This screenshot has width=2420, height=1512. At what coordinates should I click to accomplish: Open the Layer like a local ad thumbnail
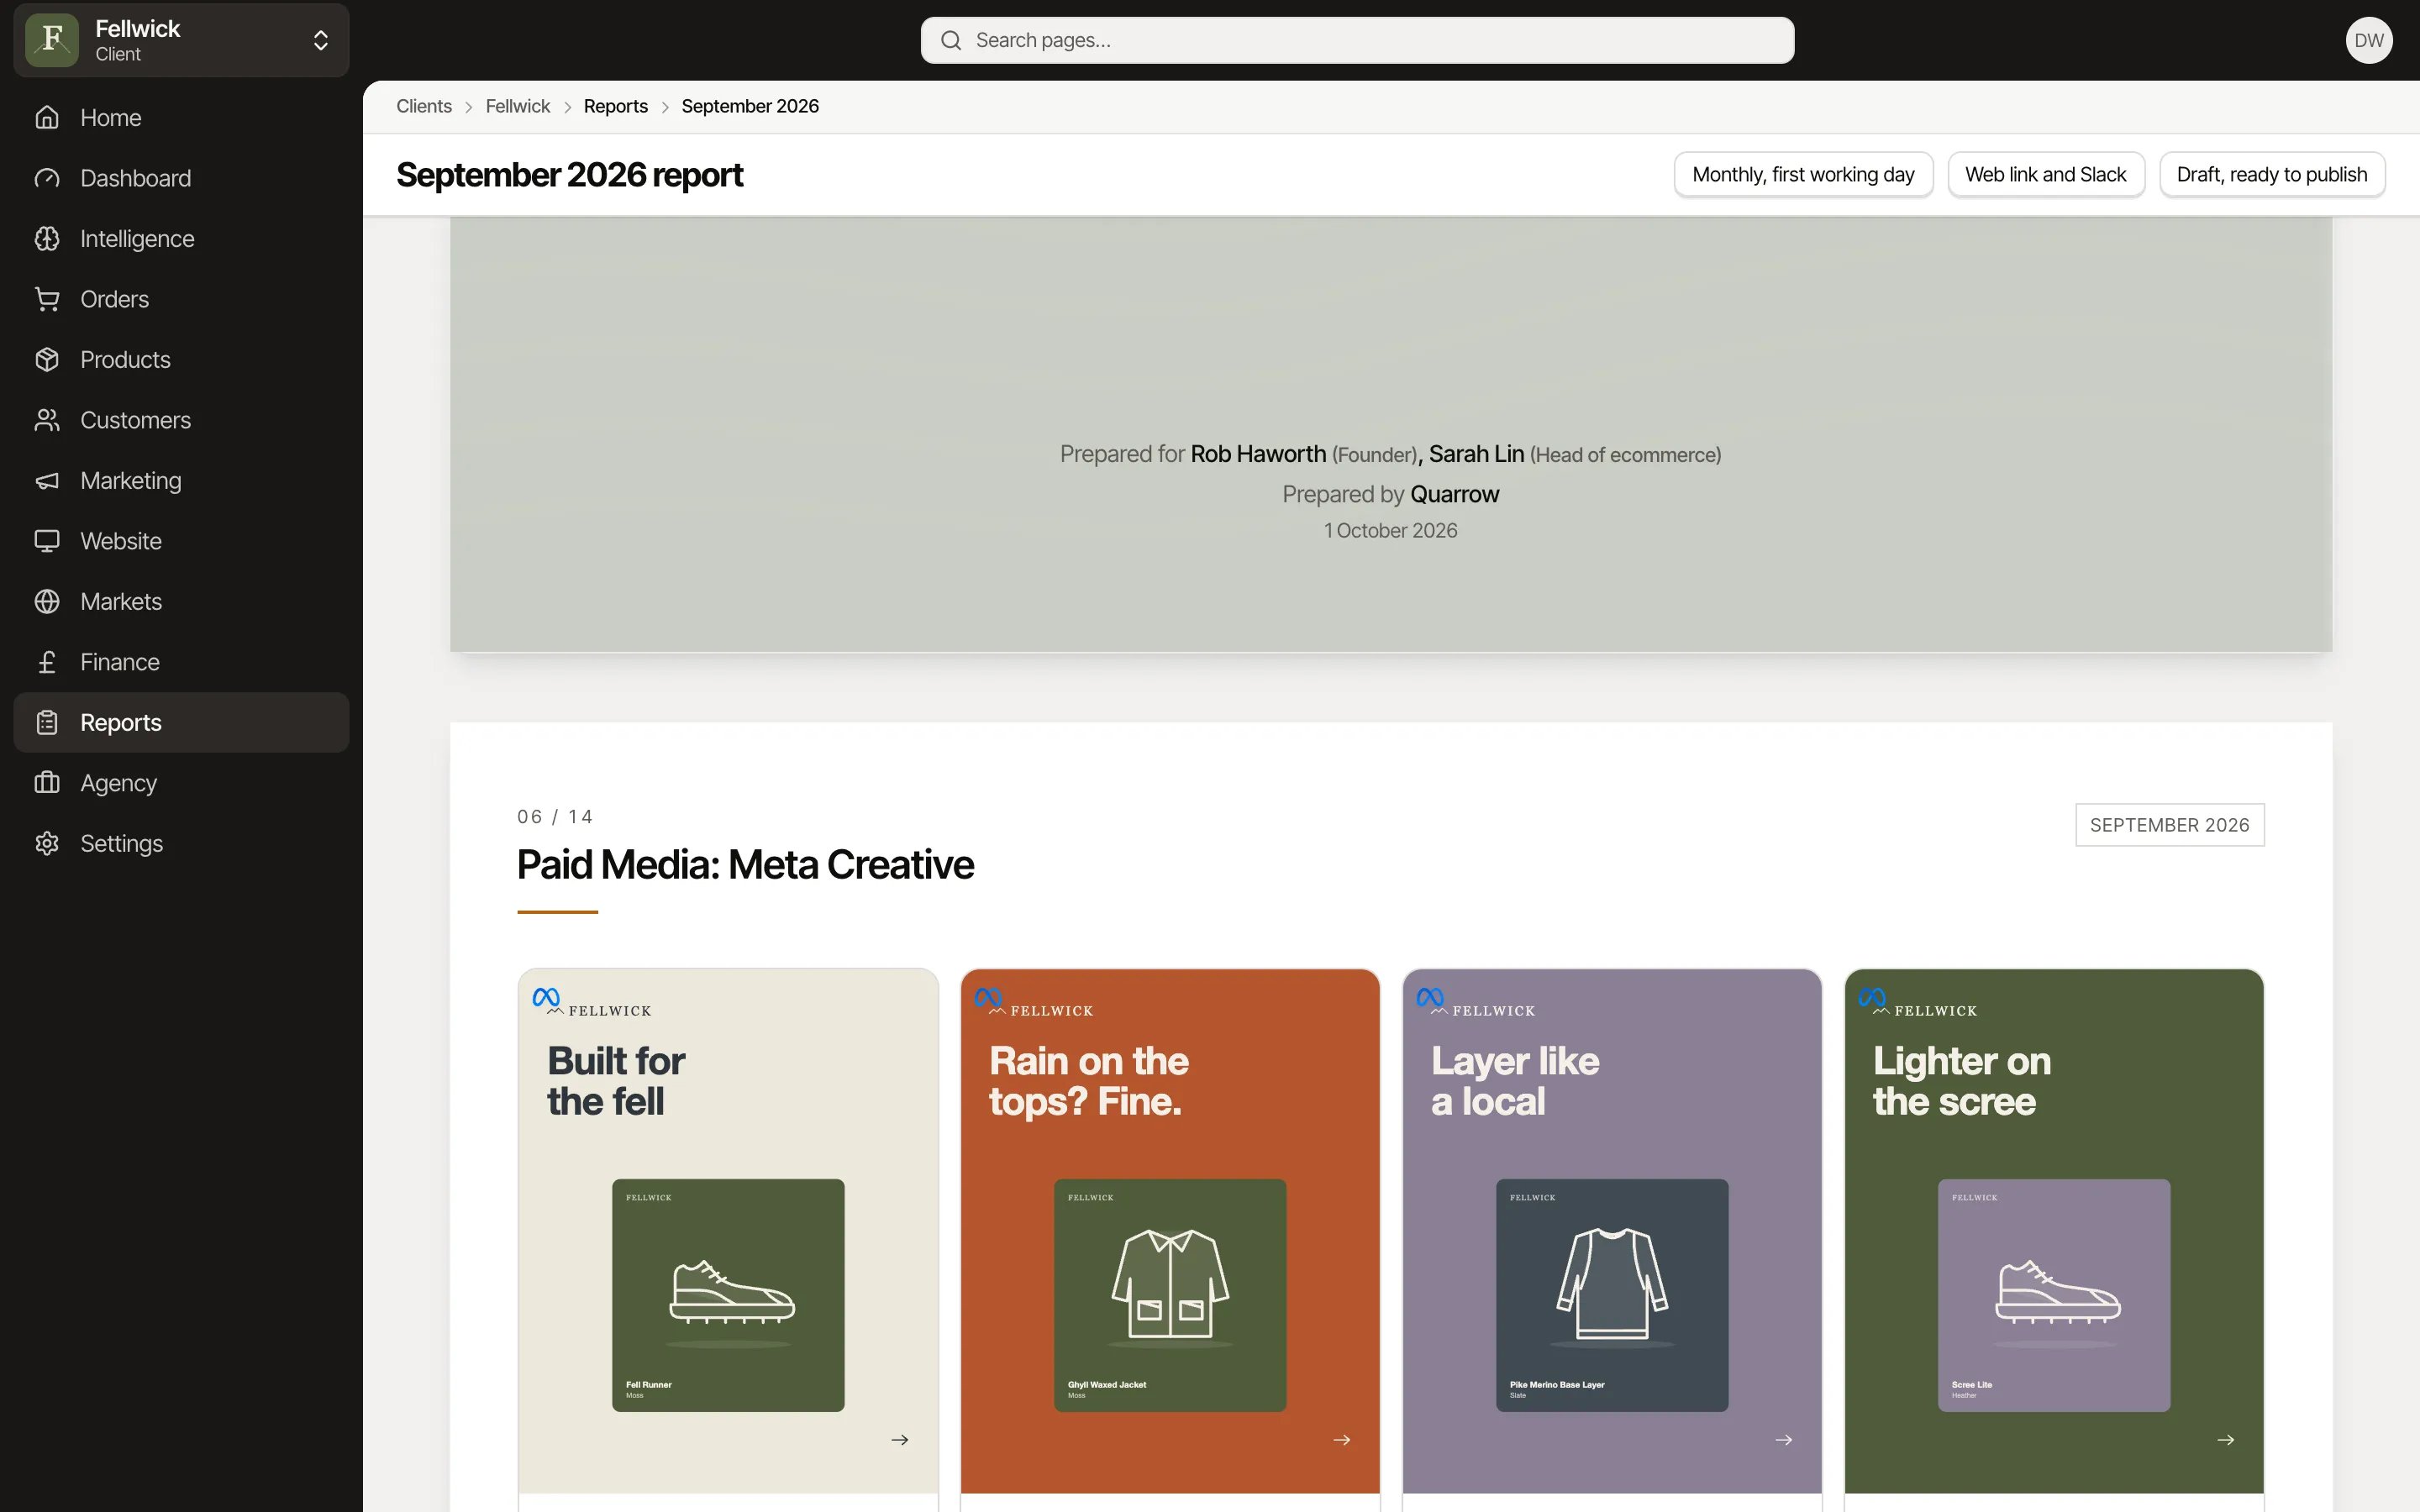point(1612,1295)
